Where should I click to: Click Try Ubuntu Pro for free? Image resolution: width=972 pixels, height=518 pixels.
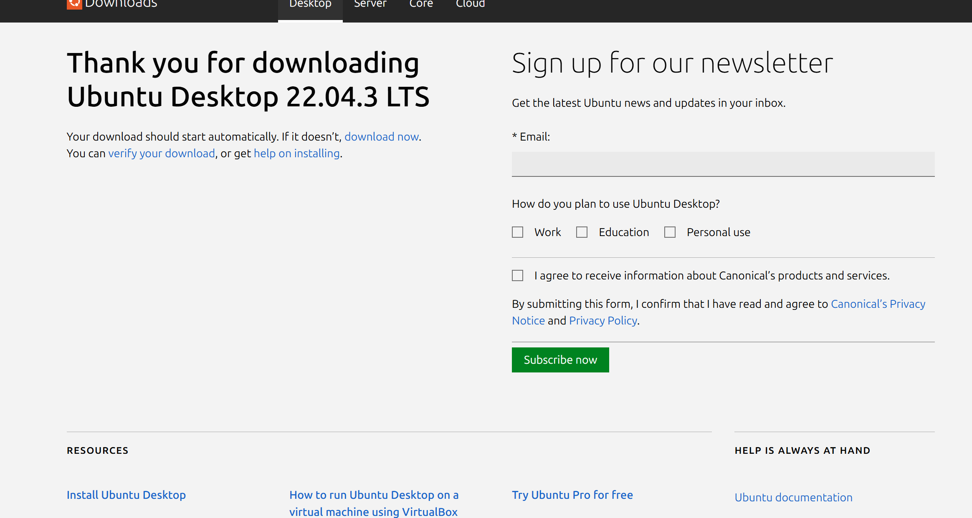point(572,495)
